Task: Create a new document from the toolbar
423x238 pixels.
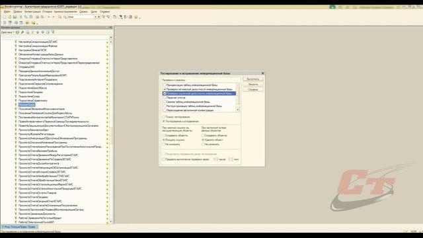Action: (5, 17)
